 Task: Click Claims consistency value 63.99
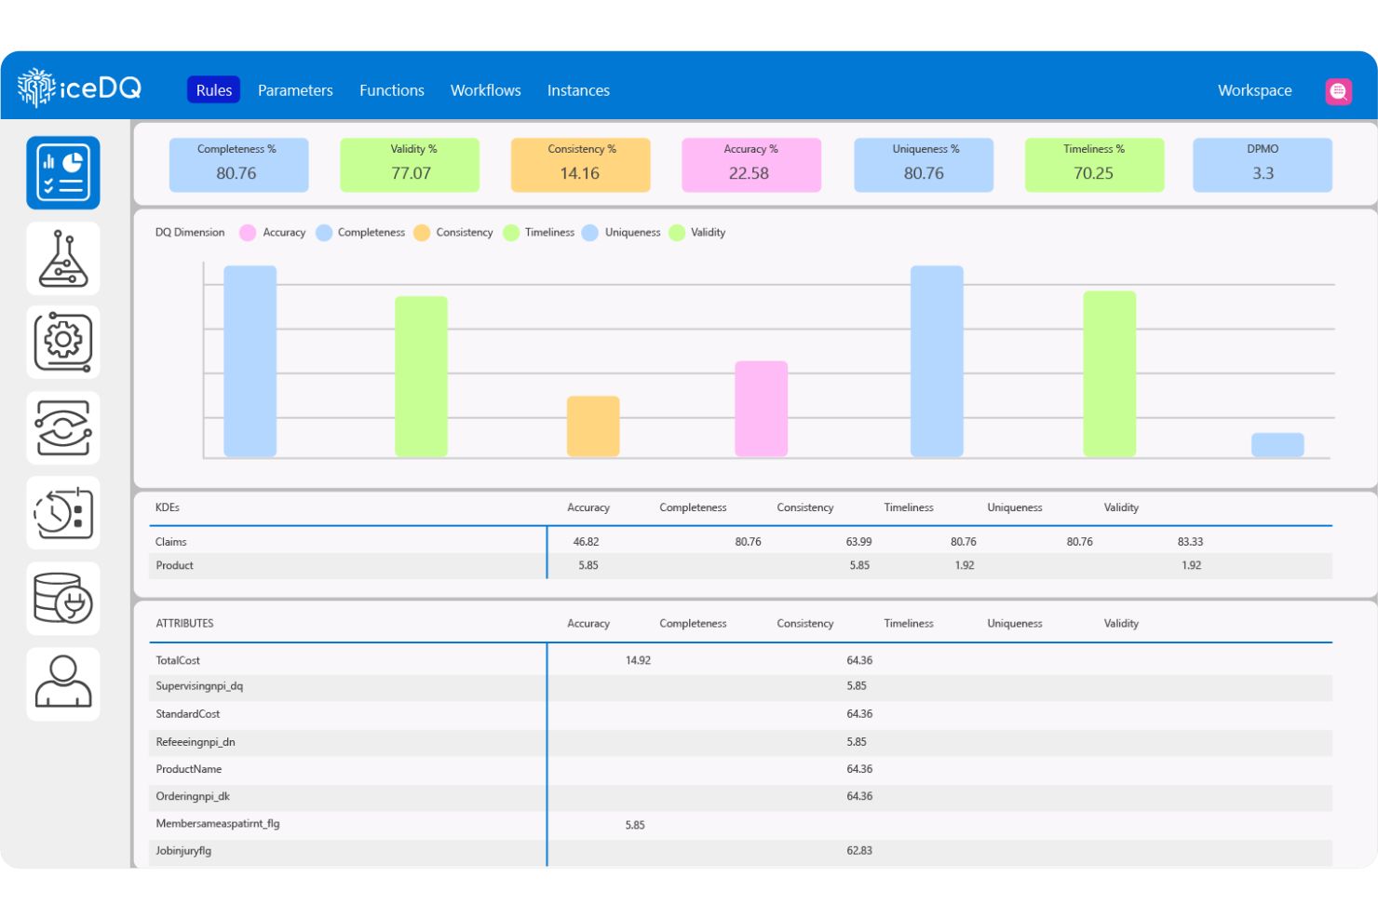(858, 541)
